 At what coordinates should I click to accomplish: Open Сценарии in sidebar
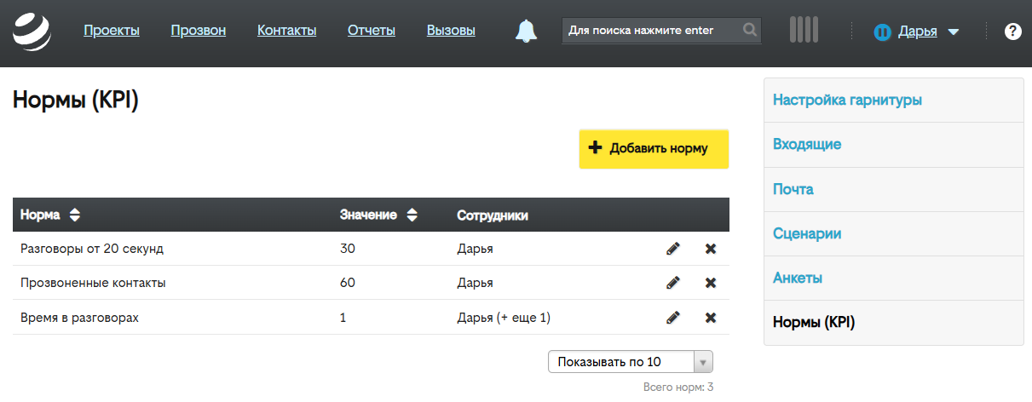(893, 233)
